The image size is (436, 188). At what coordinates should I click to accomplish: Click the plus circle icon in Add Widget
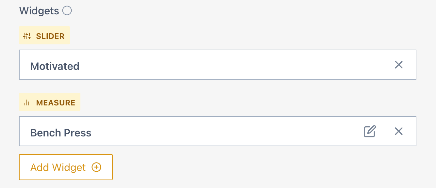pyautogui.click(x=96, y=167)
